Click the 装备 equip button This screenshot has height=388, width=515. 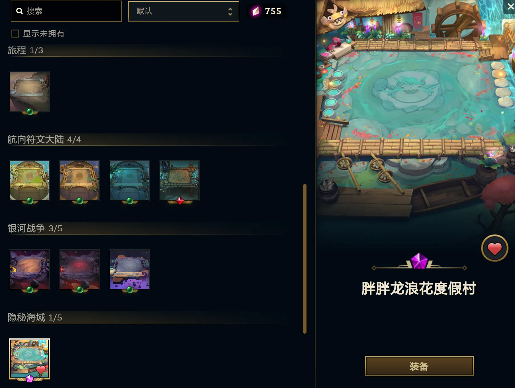click(x=419, y=366)
